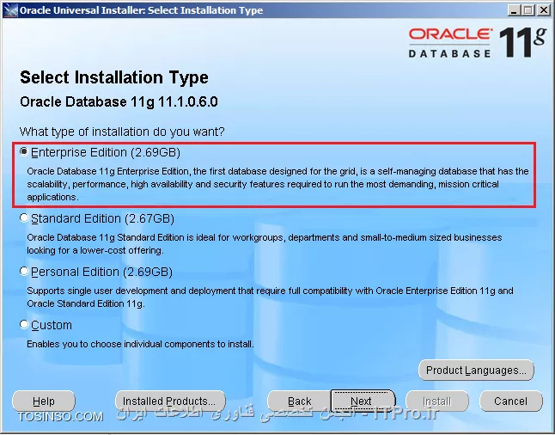
Task: Click the Enterprise Edition description paragraph
Action: point(277,184)
